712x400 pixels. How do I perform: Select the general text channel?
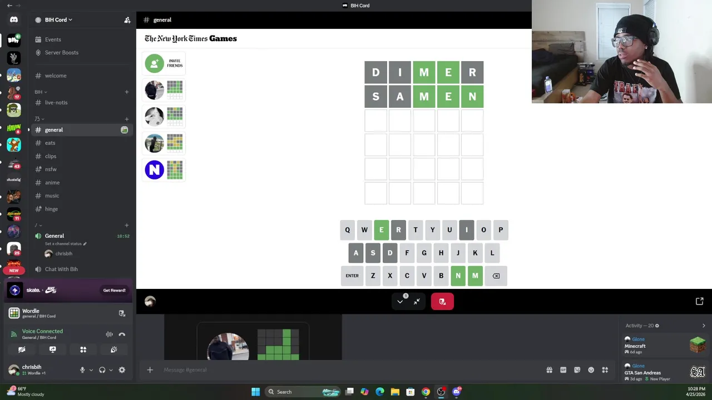coord(54,130)
